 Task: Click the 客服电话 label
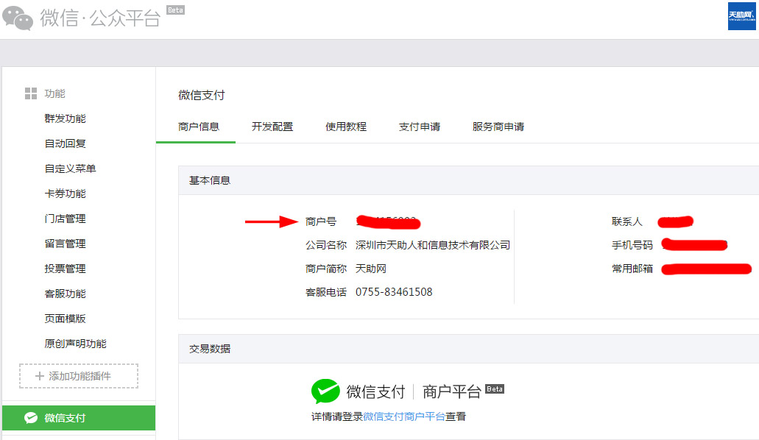(326, 292)
